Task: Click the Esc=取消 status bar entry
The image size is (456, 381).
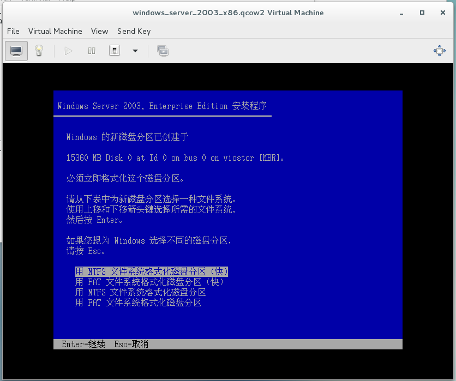Action: pos(131,344)
